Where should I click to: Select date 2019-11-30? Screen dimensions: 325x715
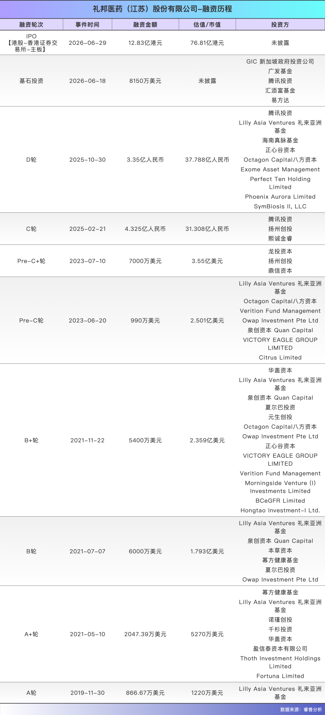click(x=88, y=693)
